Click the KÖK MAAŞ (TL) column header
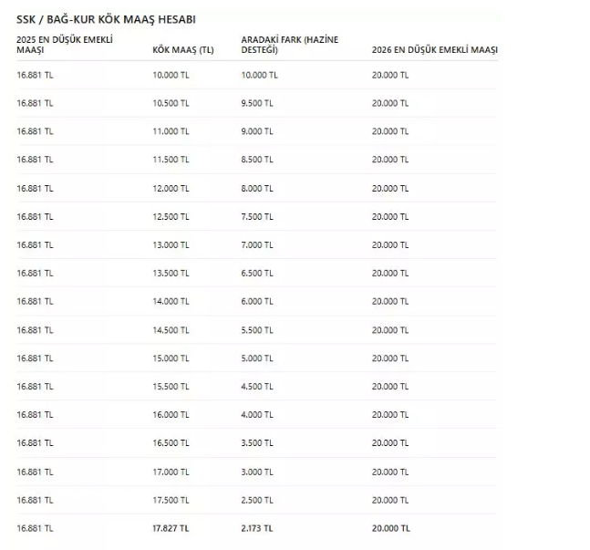This screenshot has height=550, width=590. (x=183, y=50)
